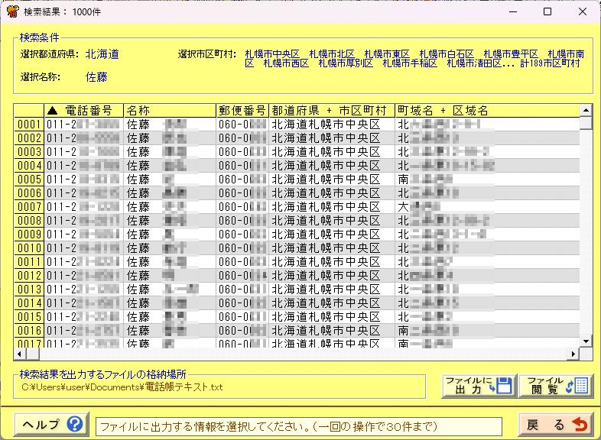This screenshot has width=601, height=440.
Task: Click the status message about 30件まで
Action: coord(298,426)
